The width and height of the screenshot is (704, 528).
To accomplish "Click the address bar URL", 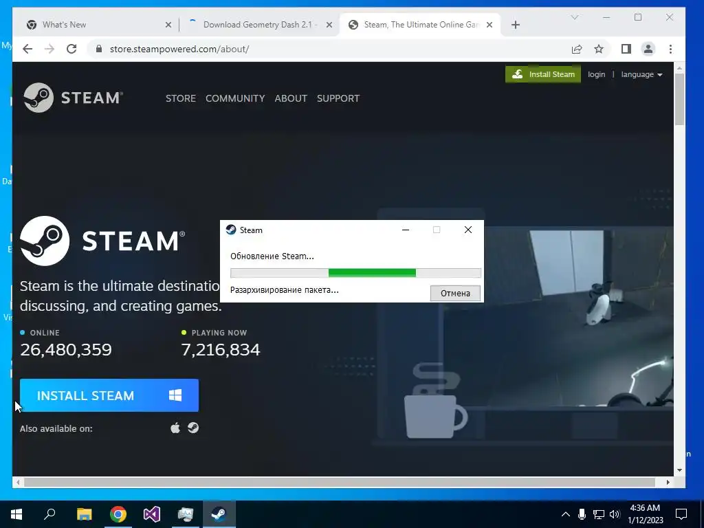I will point(179,49).
